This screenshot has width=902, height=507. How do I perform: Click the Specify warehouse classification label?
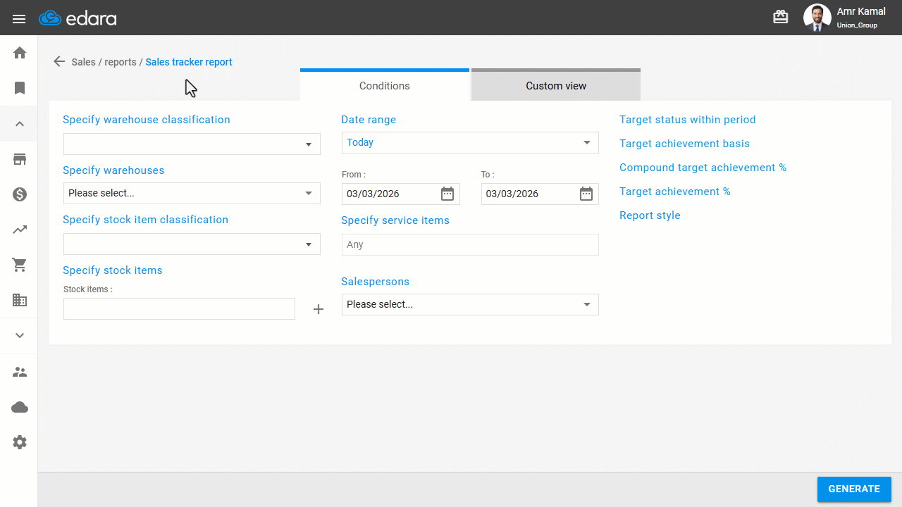147,120
